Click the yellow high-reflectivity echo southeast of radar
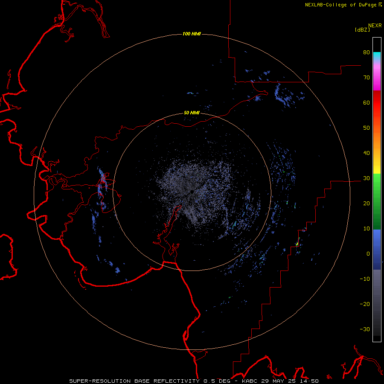Image resolution: width=384 pixels, height=384 pixels. pyautogui.click(x=297, y=244)
